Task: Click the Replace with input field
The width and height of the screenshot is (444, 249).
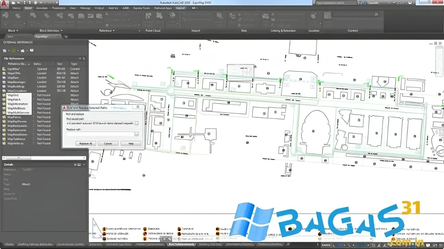Action: (x=100, y=134)
